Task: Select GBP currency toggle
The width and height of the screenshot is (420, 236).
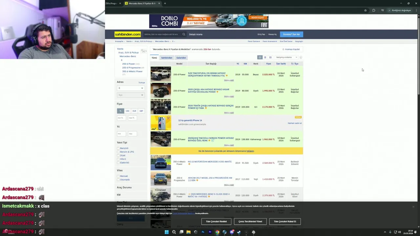Action: 141,111
